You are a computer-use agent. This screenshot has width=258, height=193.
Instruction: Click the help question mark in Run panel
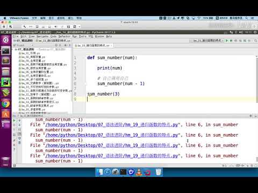14,149
